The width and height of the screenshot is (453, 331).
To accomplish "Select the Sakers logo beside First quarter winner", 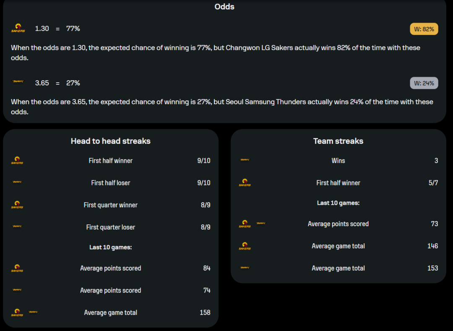I will click(17, 205).
